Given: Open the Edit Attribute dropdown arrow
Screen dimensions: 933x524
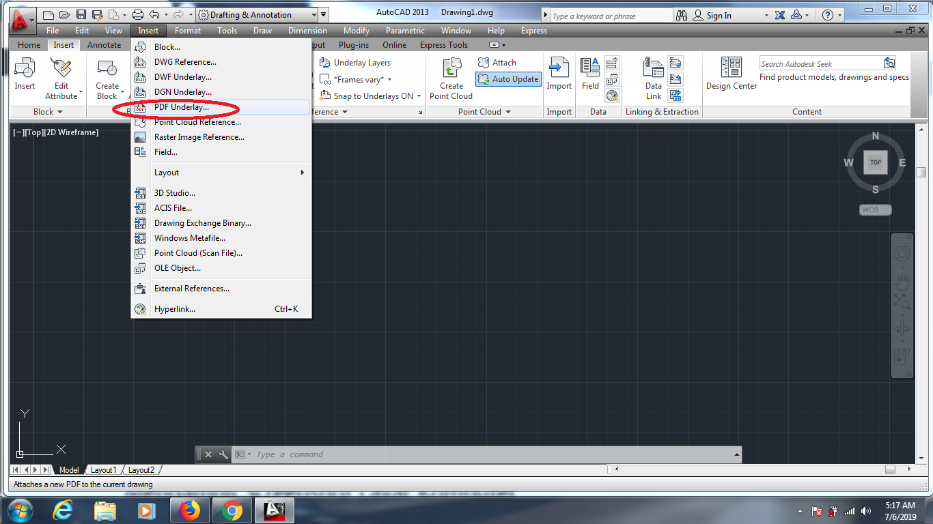Looking at the screenshot, I should tap(81, 92).
